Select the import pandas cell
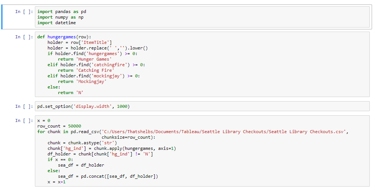 click(202, 17)
